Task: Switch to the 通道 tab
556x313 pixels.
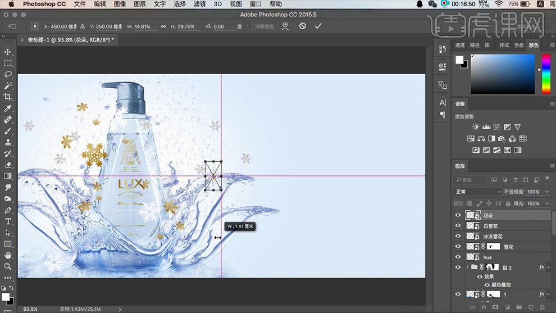Action: (x=460, y=45)
